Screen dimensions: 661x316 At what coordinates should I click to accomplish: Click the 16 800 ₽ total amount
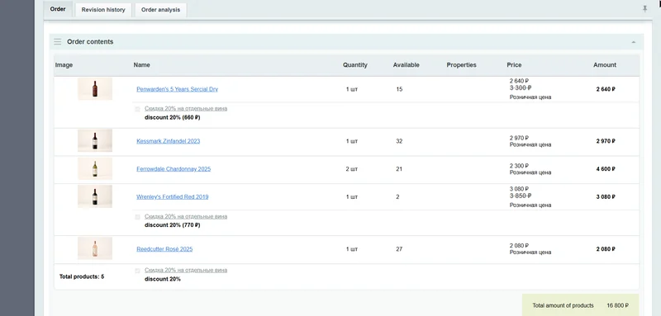(617, 305)
